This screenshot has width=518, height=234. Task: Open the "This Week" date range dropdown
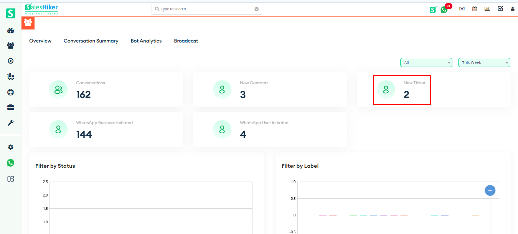click(484, 62)
